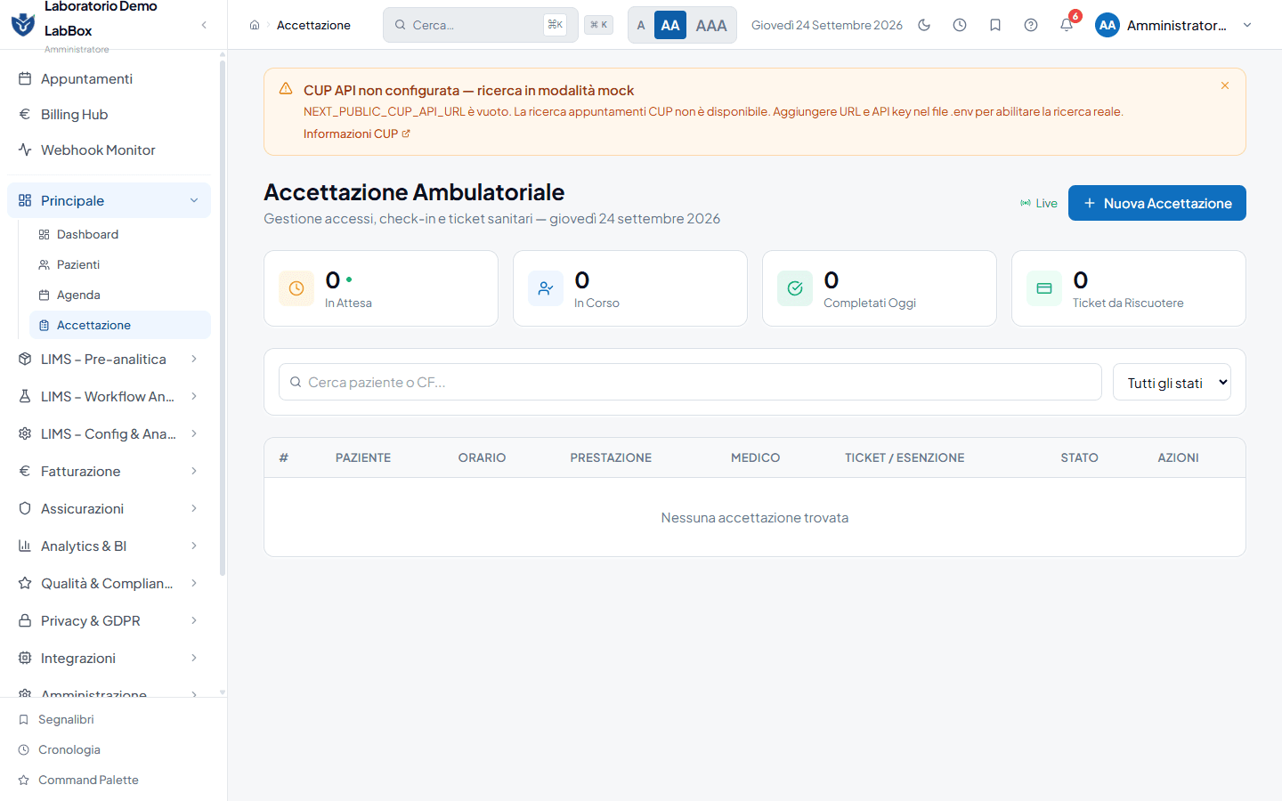Screen dimensions: 1282x801
Task: Open Agenda menu item
Action: [x=120, y=295]
